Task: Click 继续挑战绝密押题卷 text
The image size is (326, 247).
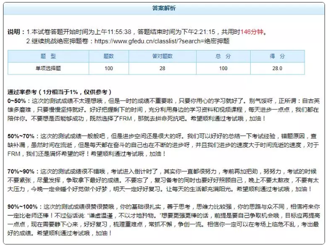Action: point(60,41)
